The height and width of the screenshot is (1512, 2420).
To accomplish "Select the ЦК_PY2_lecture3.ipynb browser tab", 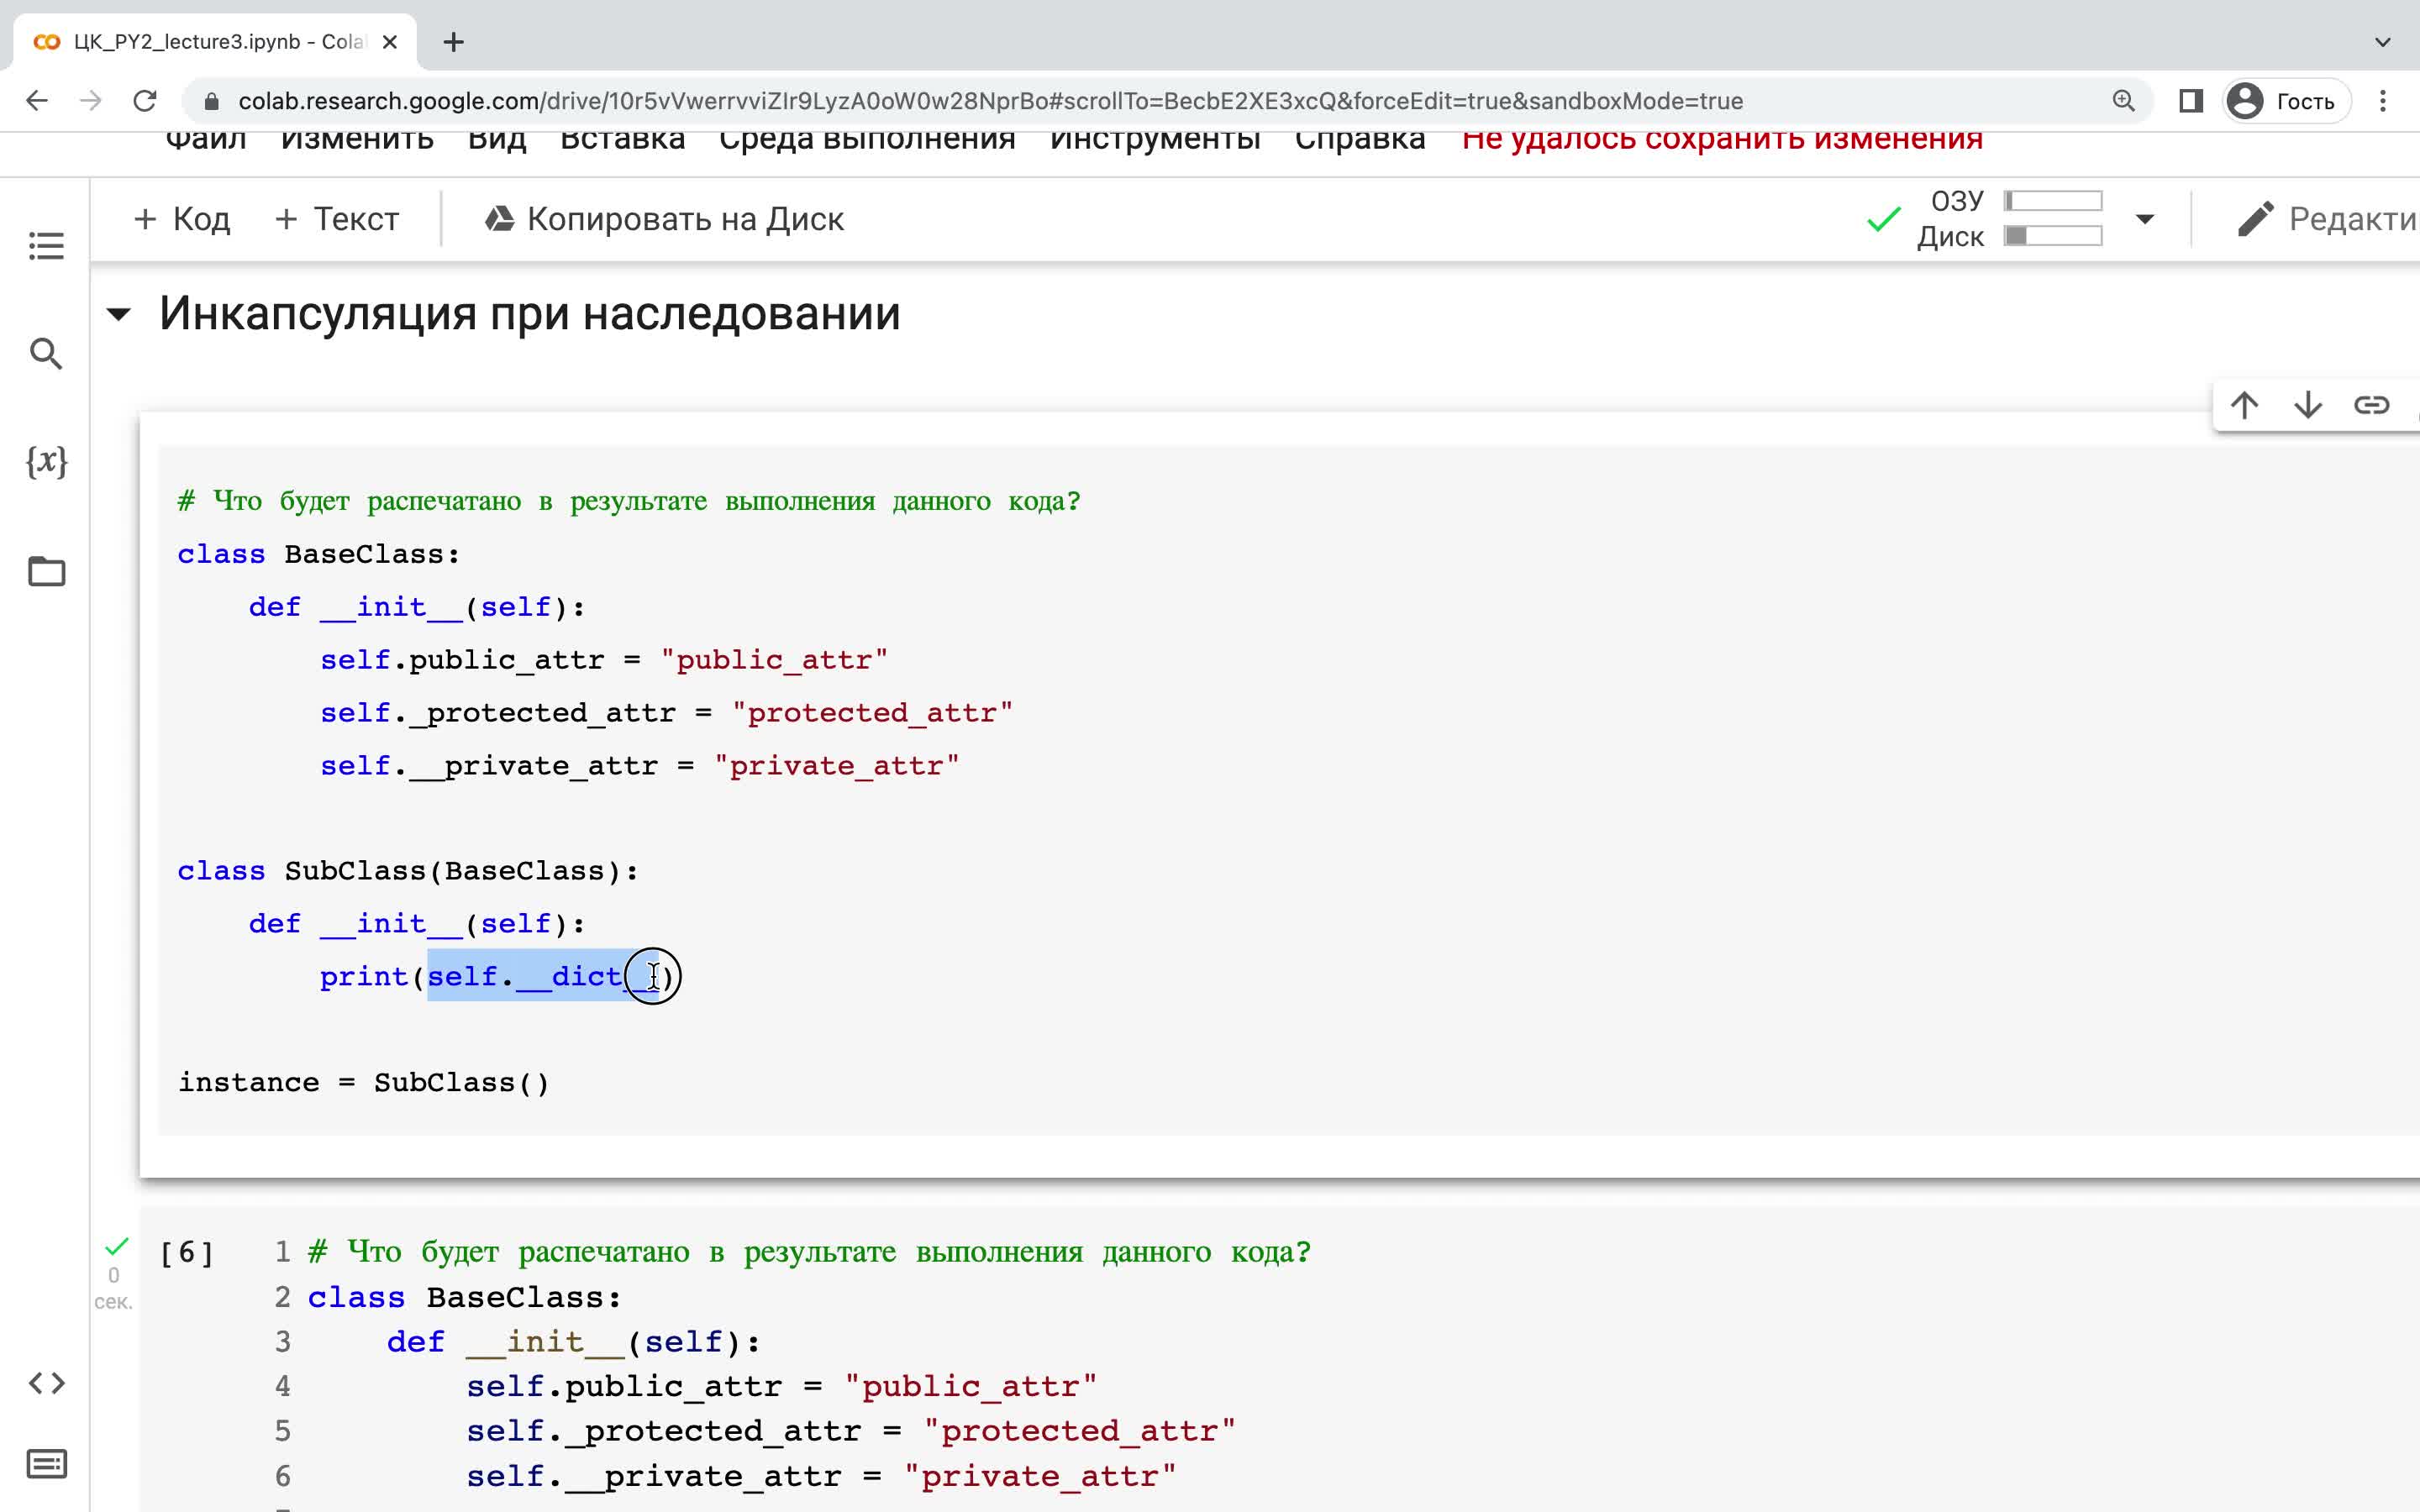I will click(215, 42).
